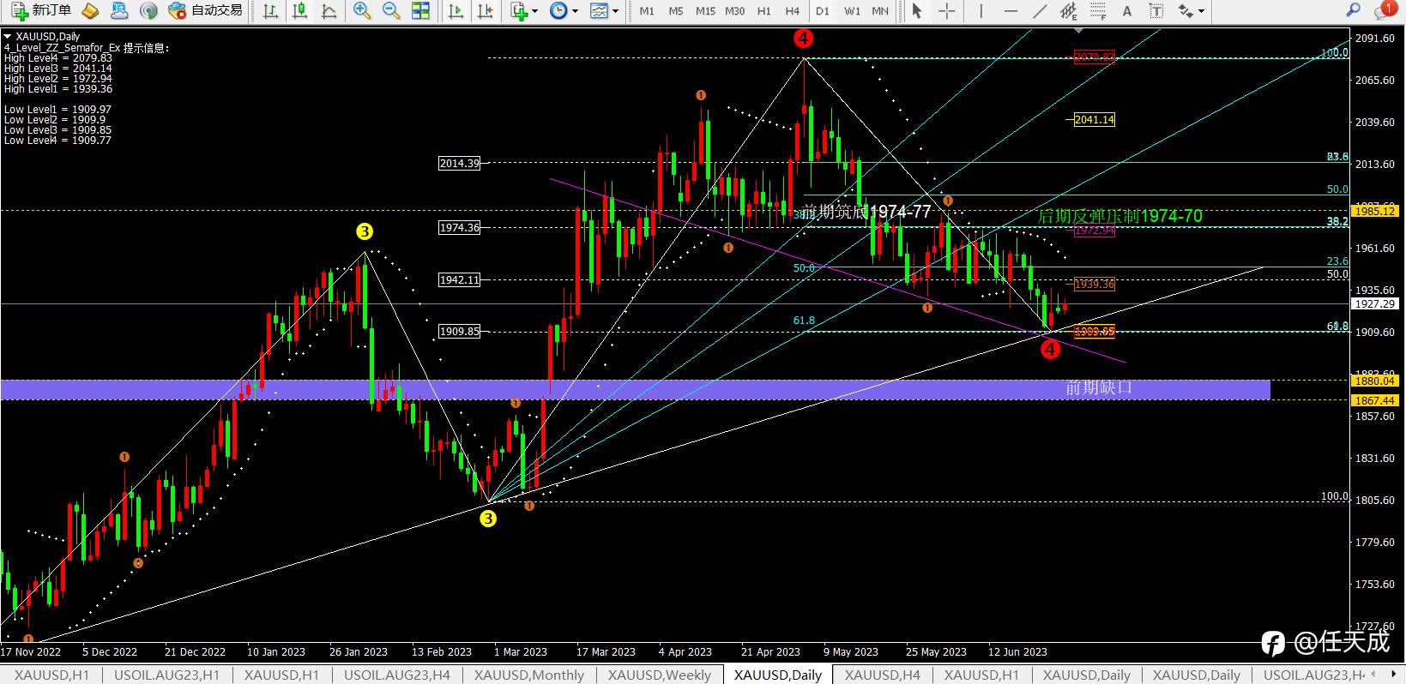The width and height of the screenshot is (1406, 684).
Task: Click the purple 前期缺口 gap zone rectangle
Action: 635,389
